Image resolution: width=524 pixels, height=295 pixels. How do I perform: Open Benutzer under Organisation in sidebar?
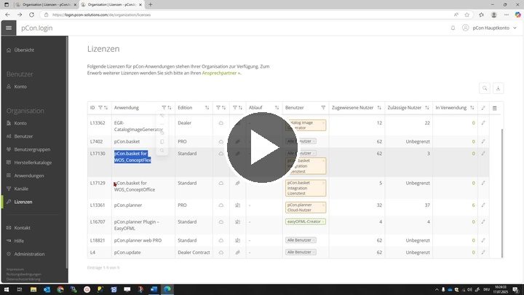point(23,136)
